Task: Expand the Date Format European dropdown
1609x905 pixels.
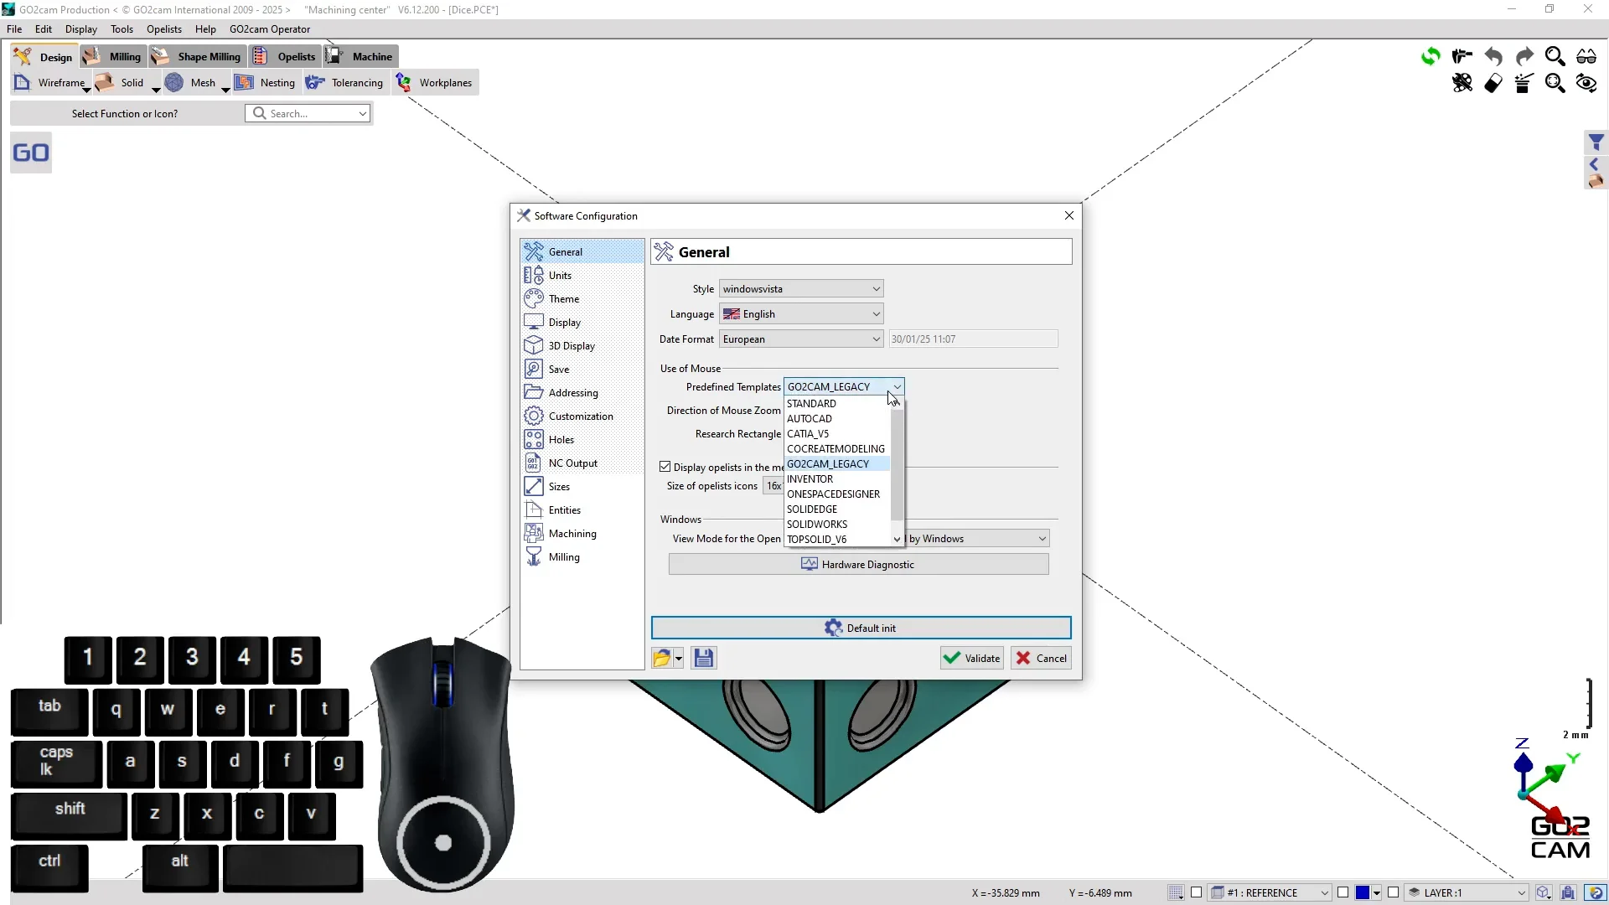Action: pyautogui.click(x=801, y=339)
